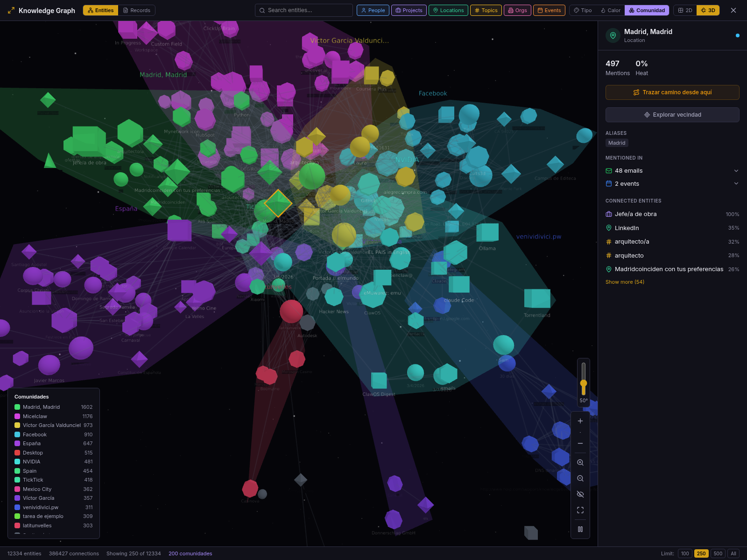The width and height of the screenshot is (747, 560).
Task: Color nodes by Calor
Action: [611, 10]
